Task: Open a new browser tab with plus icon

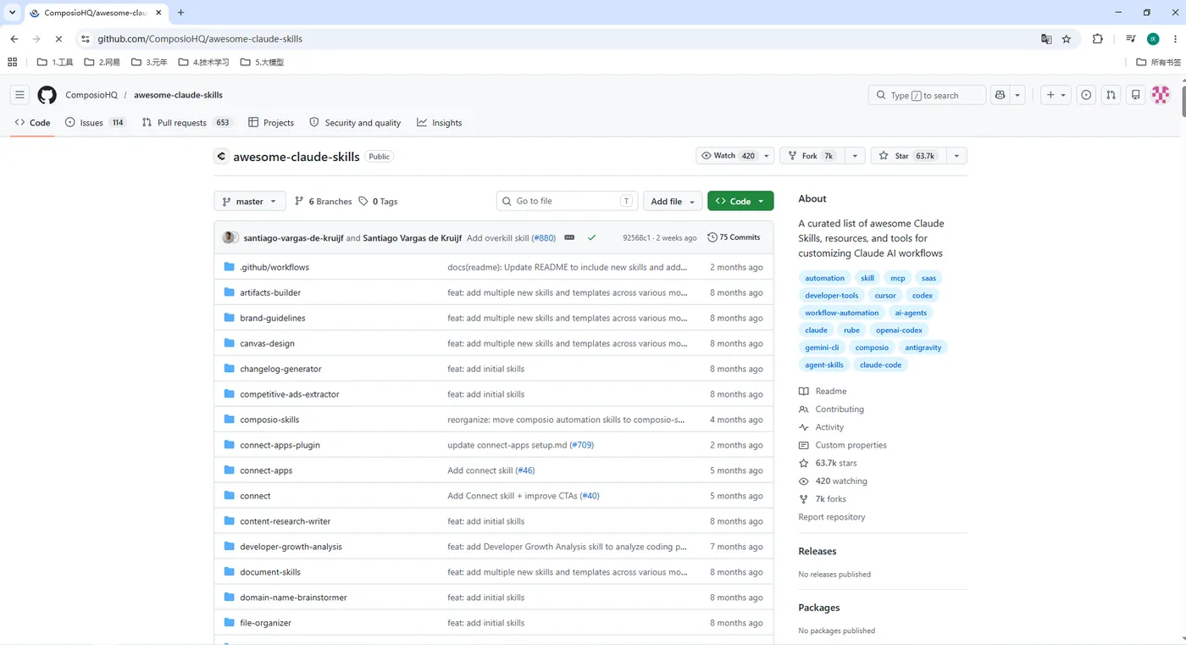Action: [x=180, y=13]
